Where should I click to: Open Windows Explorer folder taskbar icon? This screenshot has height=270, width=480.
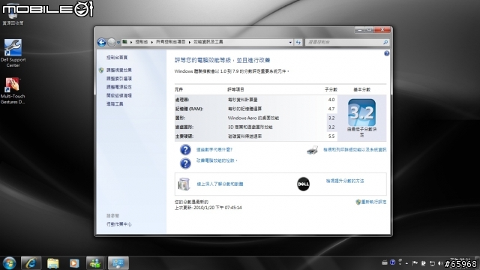coord(53,263)
